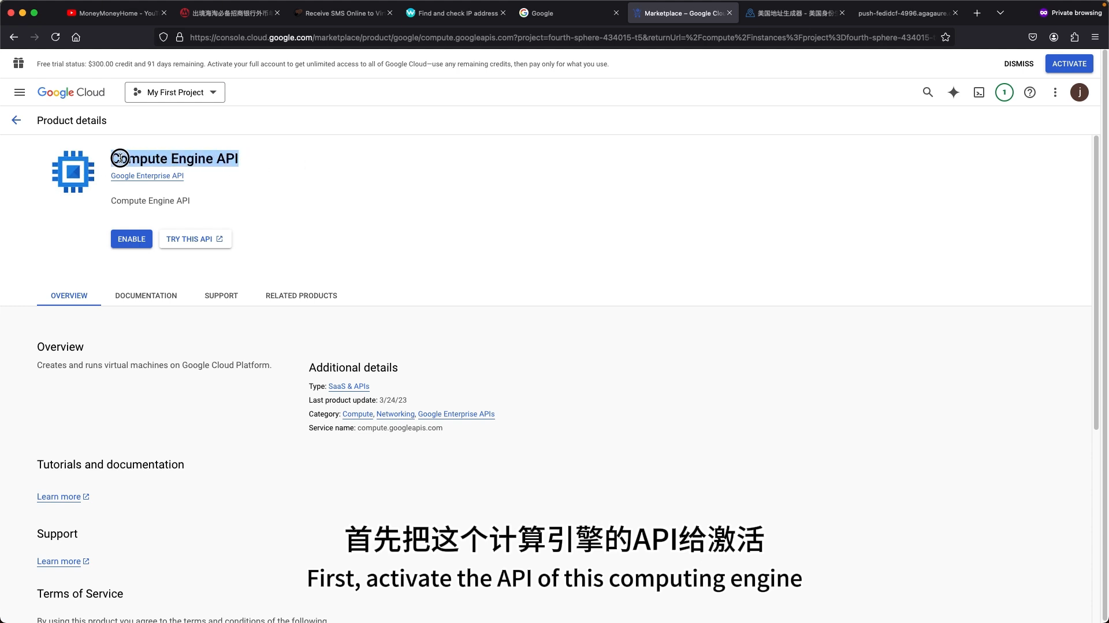Click the Compute Engine chip logo
The height and width of the screenshot is (623, 1109).
point(73,171)
